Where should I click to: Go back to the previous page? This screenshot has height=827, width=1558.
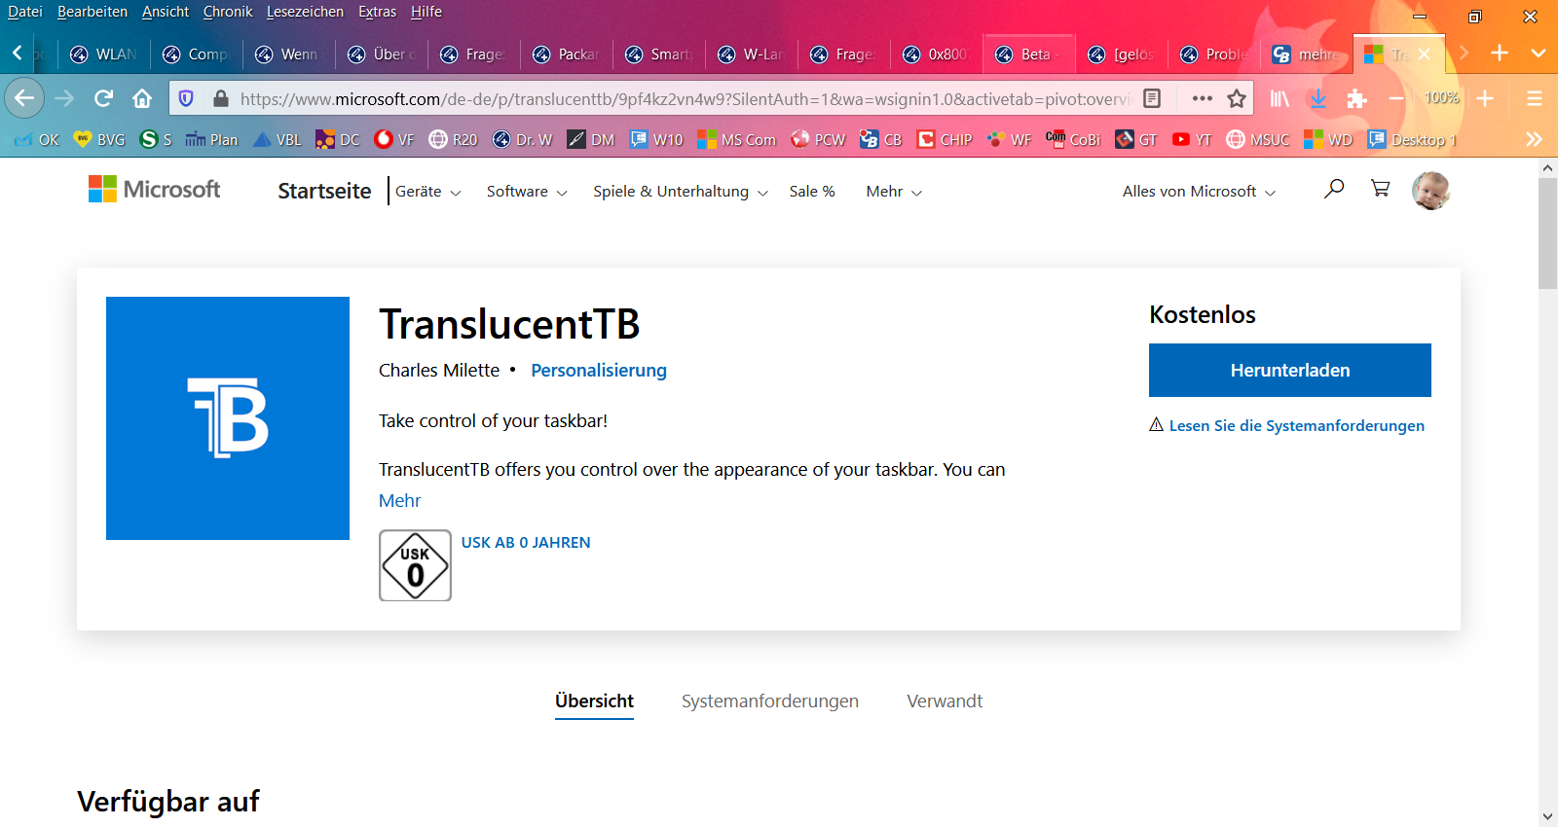24,98
